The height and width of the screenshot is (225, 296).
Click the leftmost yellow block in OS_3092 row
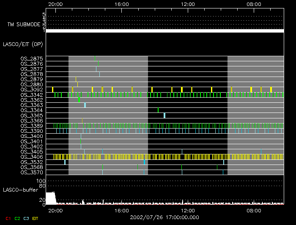(53, 90)
